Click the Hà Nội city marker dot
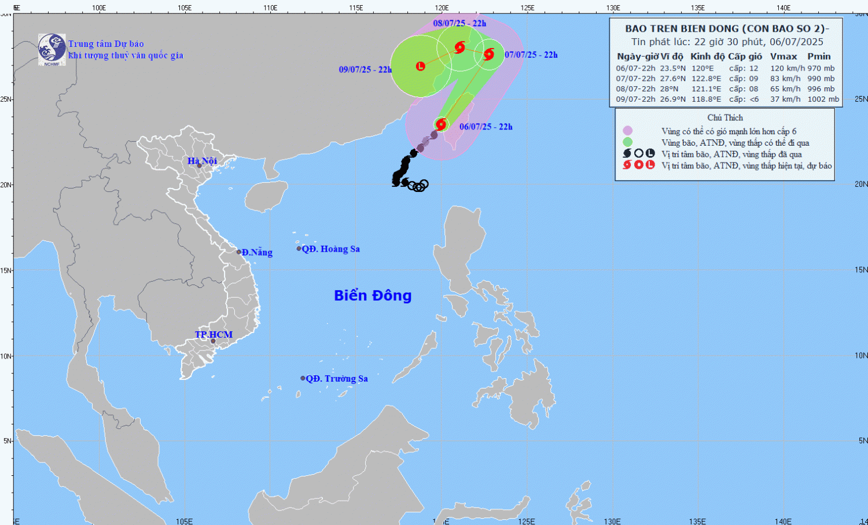This screenshot has height=525, width=868. (x=200, y=166)
